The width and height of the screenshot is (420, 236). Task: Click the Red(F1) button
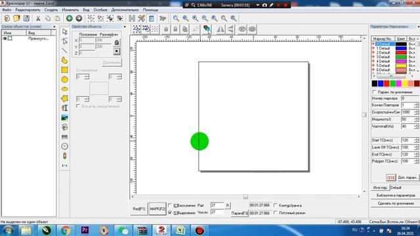click(139, 208)
